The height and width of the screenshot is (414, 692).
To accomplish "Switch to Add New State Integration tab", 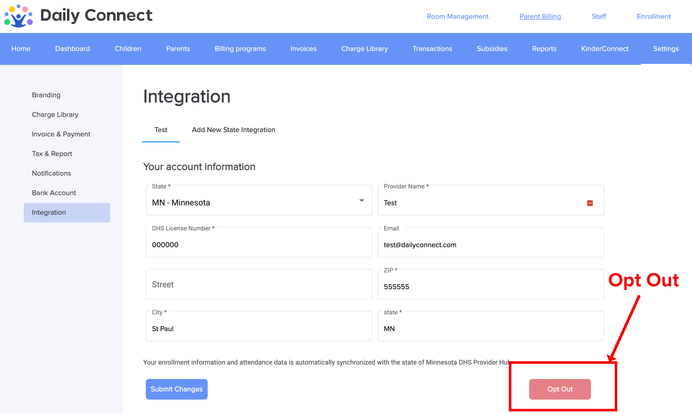I will pos(233,130).
